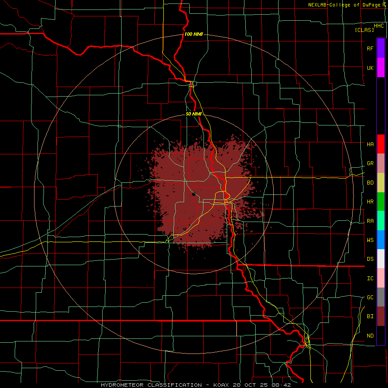Select the BD yellow legend swatch

click(x=381, y=183)
